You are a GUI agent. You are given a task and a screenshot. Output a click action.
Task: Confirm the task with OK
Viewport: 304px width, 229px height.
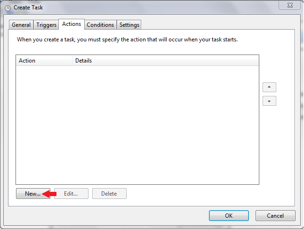click(229, 216)
